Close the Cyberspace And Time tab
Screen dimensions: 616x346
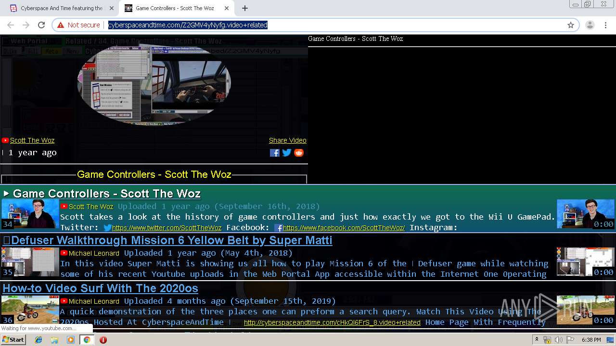click(111, 8)
